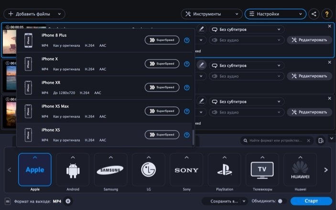Enable SuperSpeed for iPhone X preset

coord(162,63)
